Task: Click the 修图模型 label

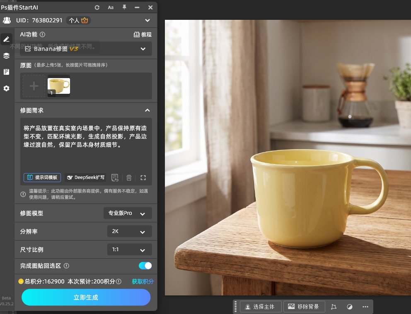Action: pos(32,213)
